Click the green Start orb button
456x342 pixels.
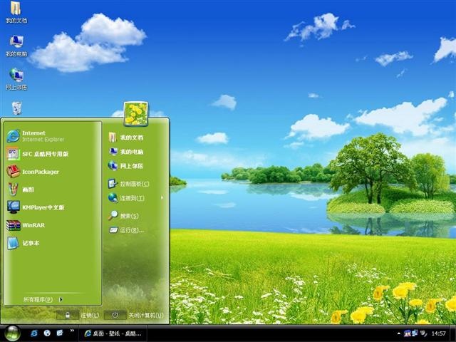pos(12,333)
